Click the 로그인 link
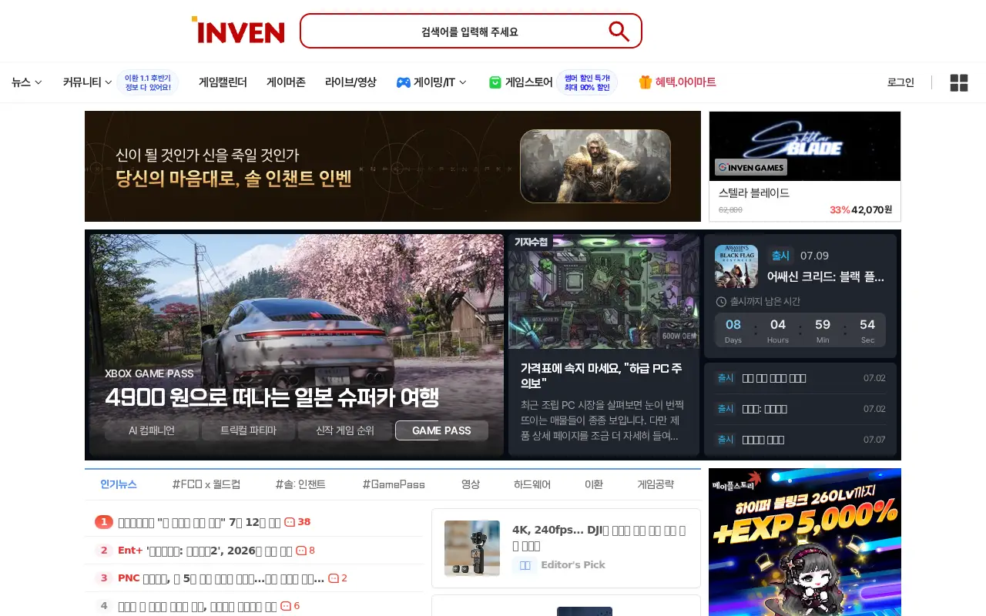 (900, 82)
